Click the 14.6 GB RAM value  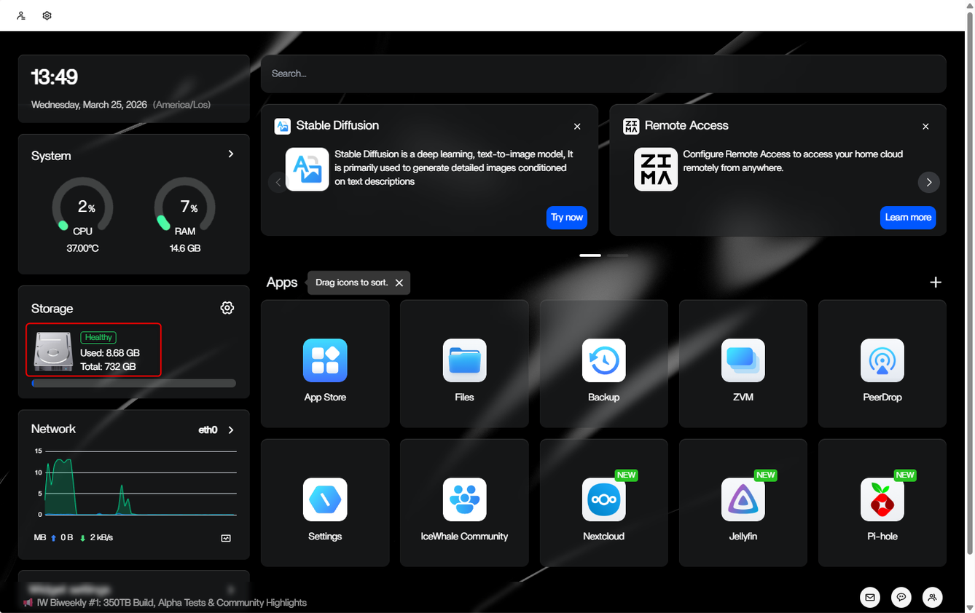coord(185,248)
